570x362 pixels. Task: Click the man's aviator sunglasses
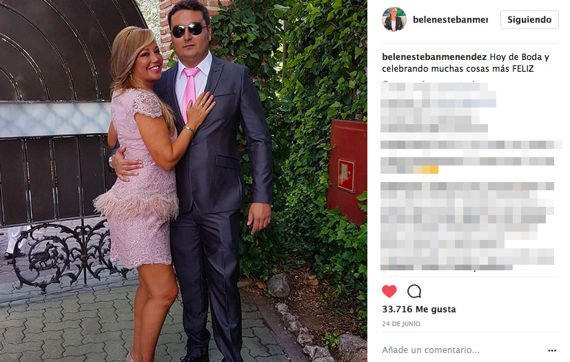click(x=189, y=30)
